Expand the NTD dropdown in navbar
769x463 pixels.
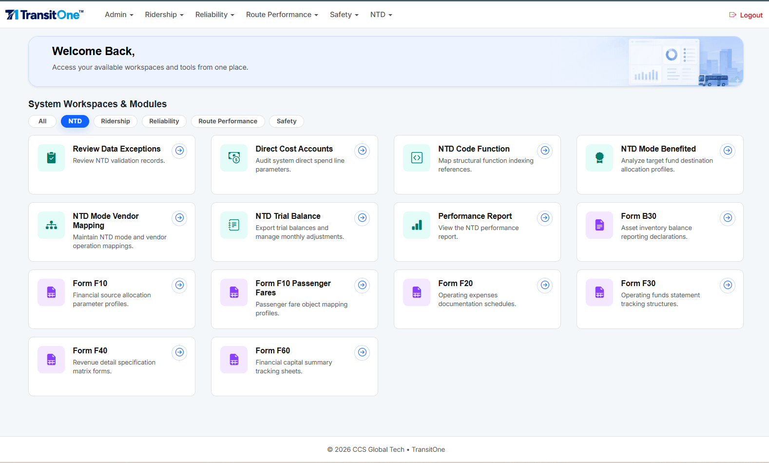pyautogui.click(x=381, y=15)
